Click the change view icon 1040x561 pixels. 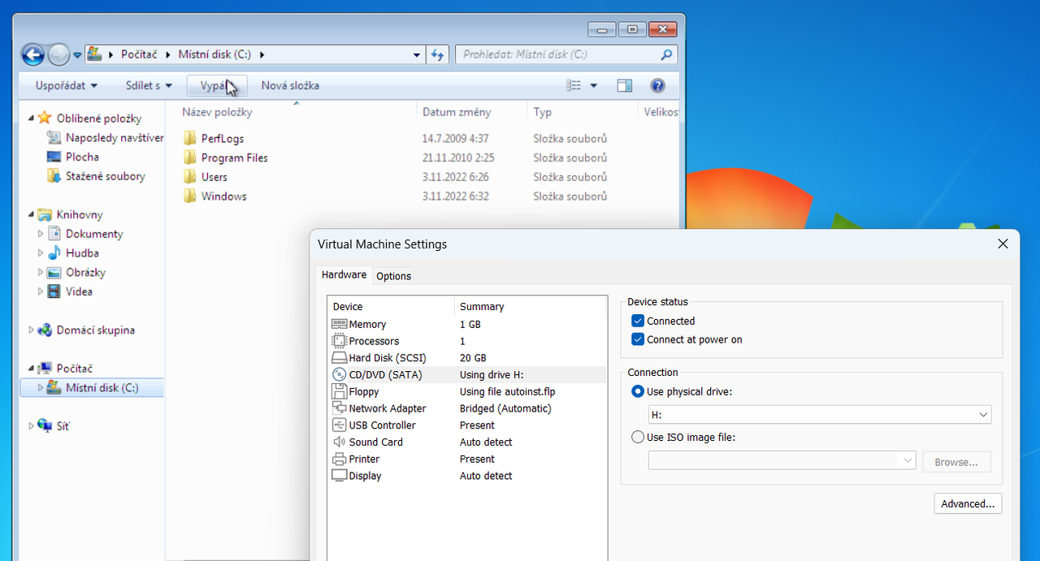(x=574, y=85)
